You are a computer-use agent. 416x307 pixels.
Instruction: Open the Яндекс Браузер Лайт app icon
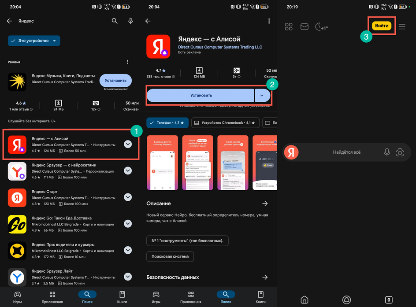[x=17, y=277]
